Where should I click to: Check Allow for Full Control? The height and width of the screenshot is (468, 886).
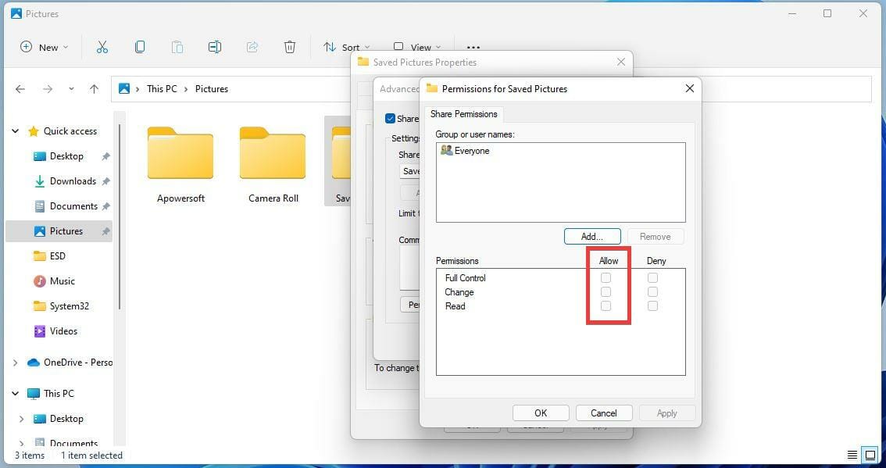pyautogui.click(x=606, y=277)
